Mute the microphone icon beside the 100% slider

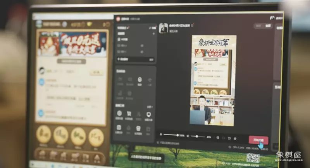click(x=161, y=134)
